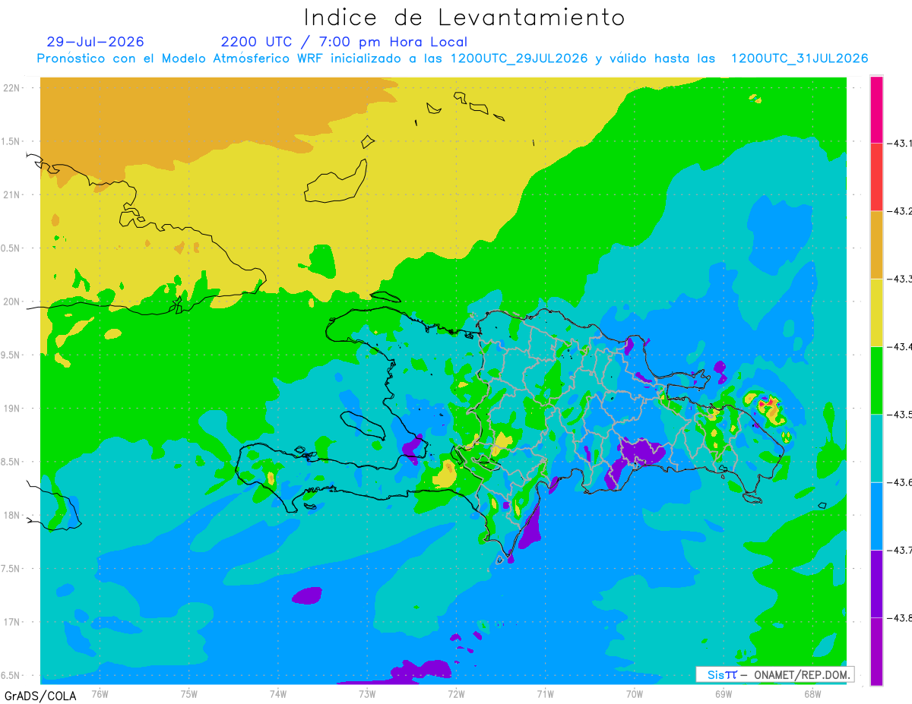The width and height of the screenshot is (912, 704).
Task: Click the '-43.2' color scale value
Action: coord(899,211)
